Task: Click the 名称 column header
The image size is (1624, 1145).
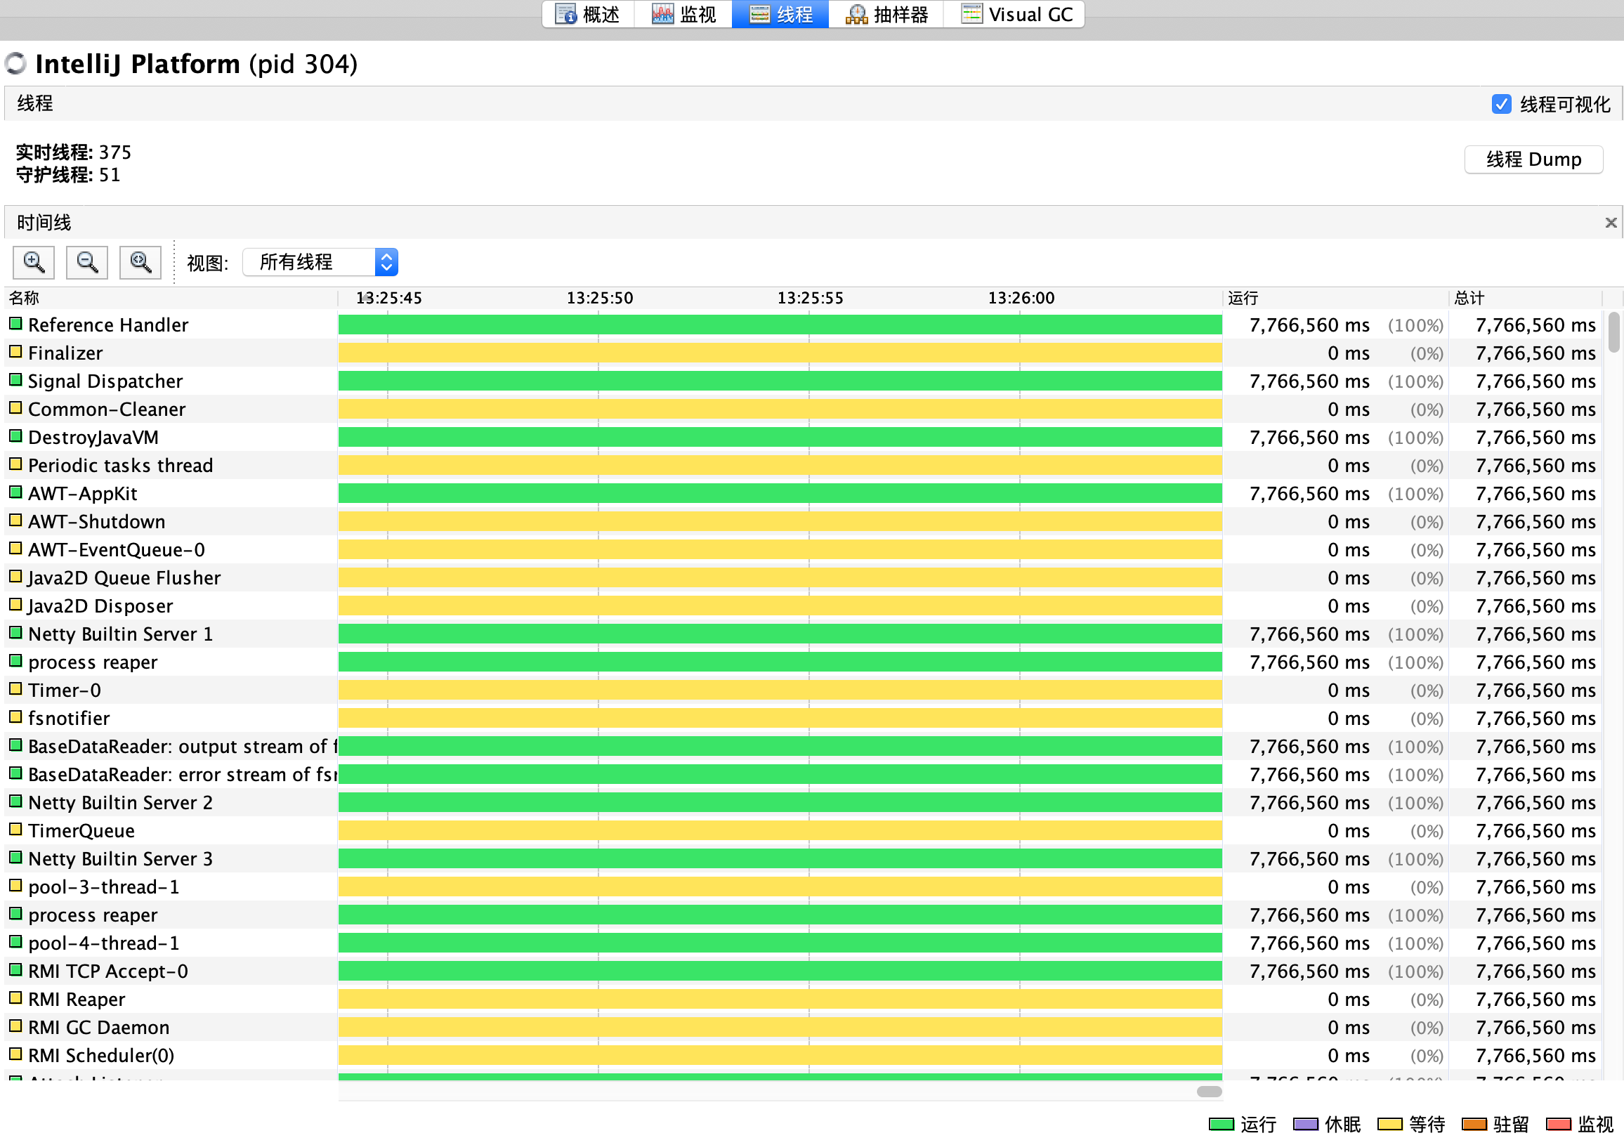Action: (171, 298)
